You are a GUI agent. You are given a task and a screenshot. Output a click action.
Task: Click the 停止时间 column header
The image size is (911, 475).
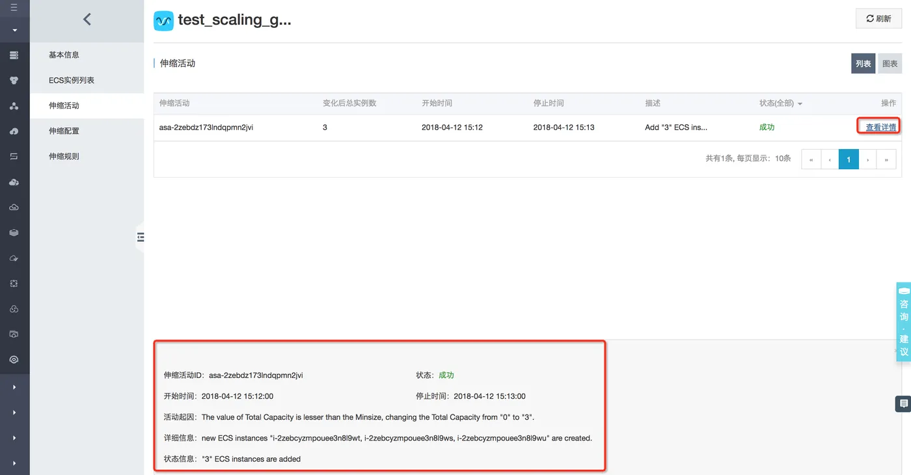(549, 103)
